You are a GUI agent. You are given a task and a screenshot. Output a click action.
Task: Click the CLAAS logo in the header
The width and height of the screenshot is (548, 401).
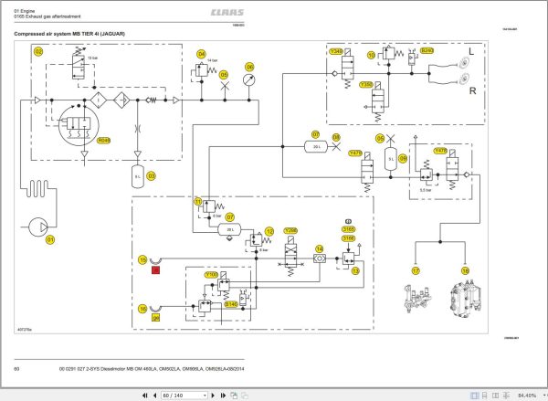click(227, 13)
